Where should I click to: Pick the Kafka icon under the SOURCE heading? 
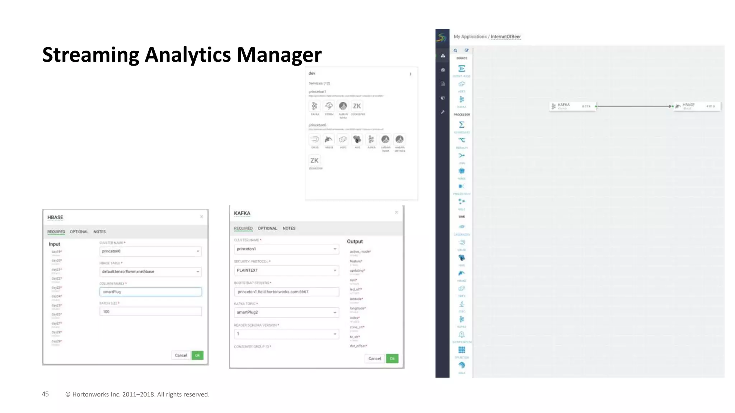click(462, 99)
